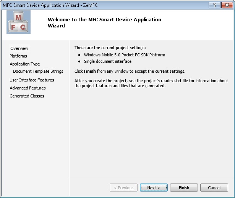Cancel the application wizard
This screenshot has height=198, width=235.
214,188
